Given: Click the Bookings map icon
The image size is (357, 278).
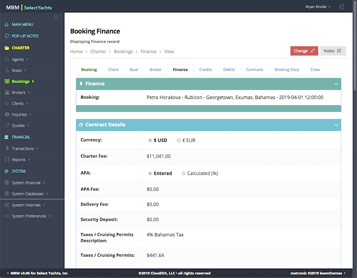Looking at the screenshot, I should pos(7,81).
